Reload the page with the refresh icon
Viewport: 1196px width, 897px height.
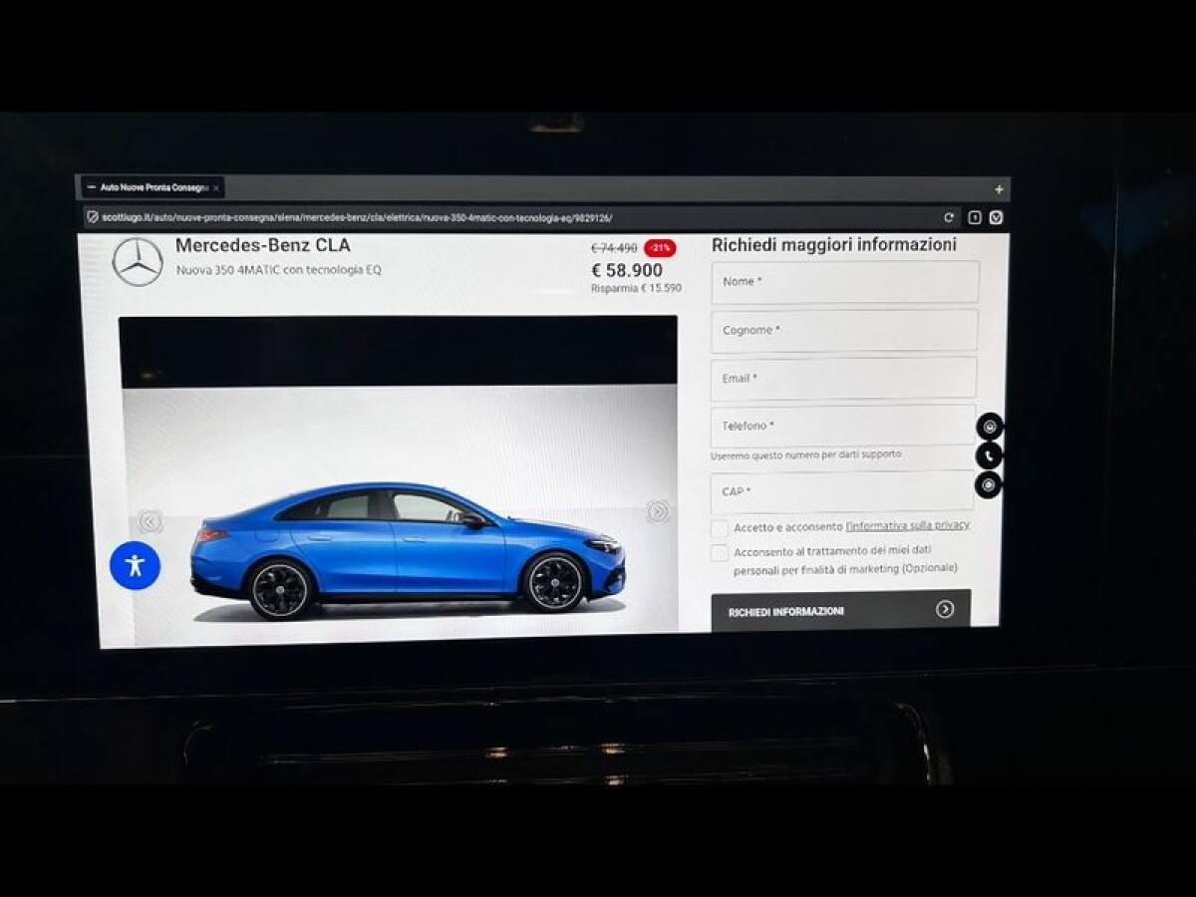tap(949, 217)
